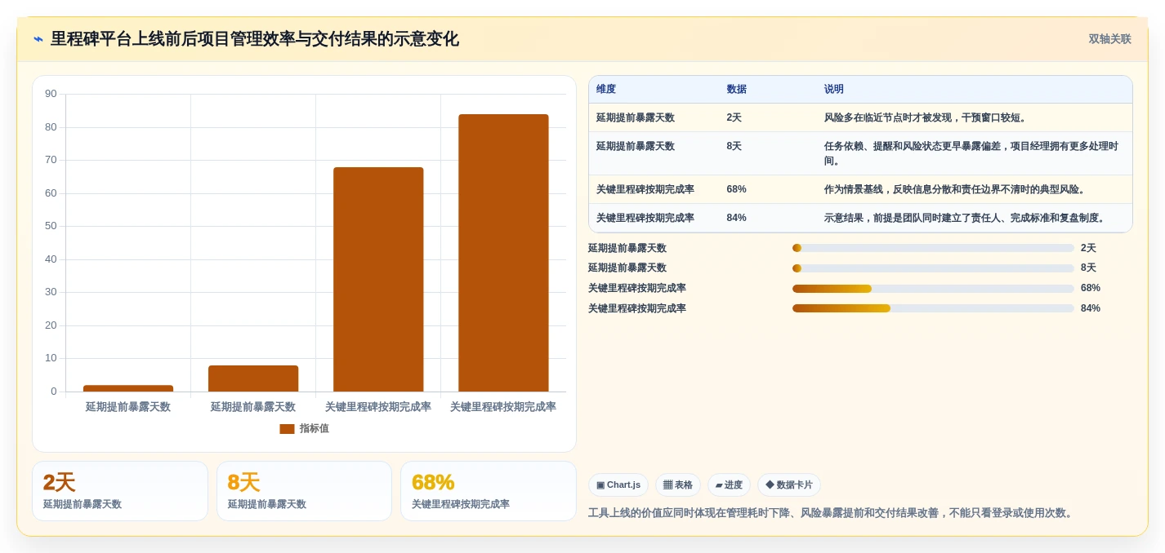Select the chart bar reaching 84
Image resolution: width=1165 pixels, height=553 pixels.
pyautogui.click(x=503, y=253)
